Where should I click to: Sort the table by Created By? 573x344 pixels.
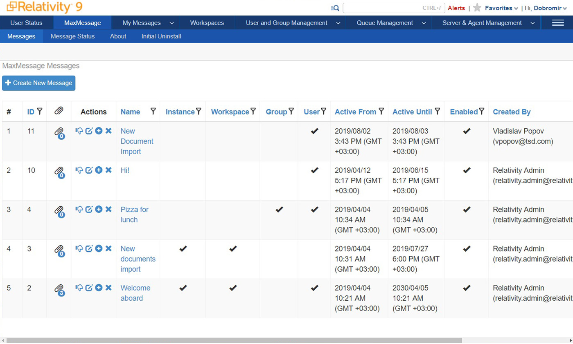coord(512,112)
